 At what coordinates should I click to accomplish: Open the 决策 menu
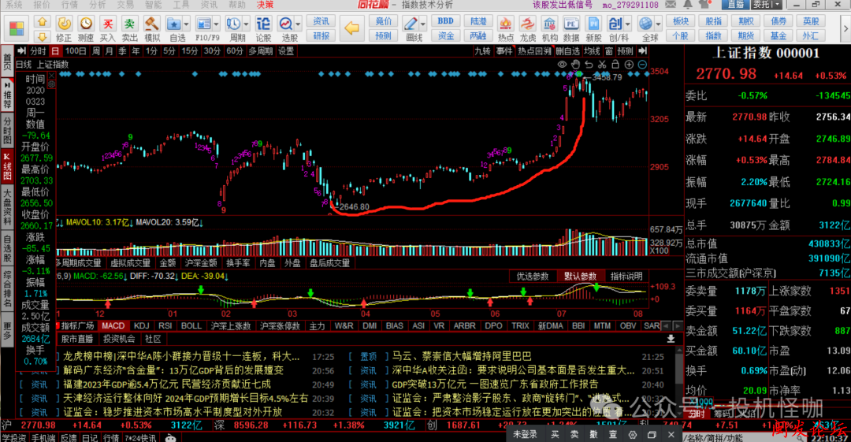265,5
